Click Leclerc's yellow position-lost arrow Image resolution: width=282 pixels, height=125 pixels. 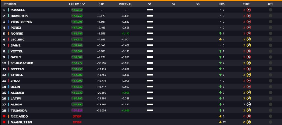(x=220, y=39)
